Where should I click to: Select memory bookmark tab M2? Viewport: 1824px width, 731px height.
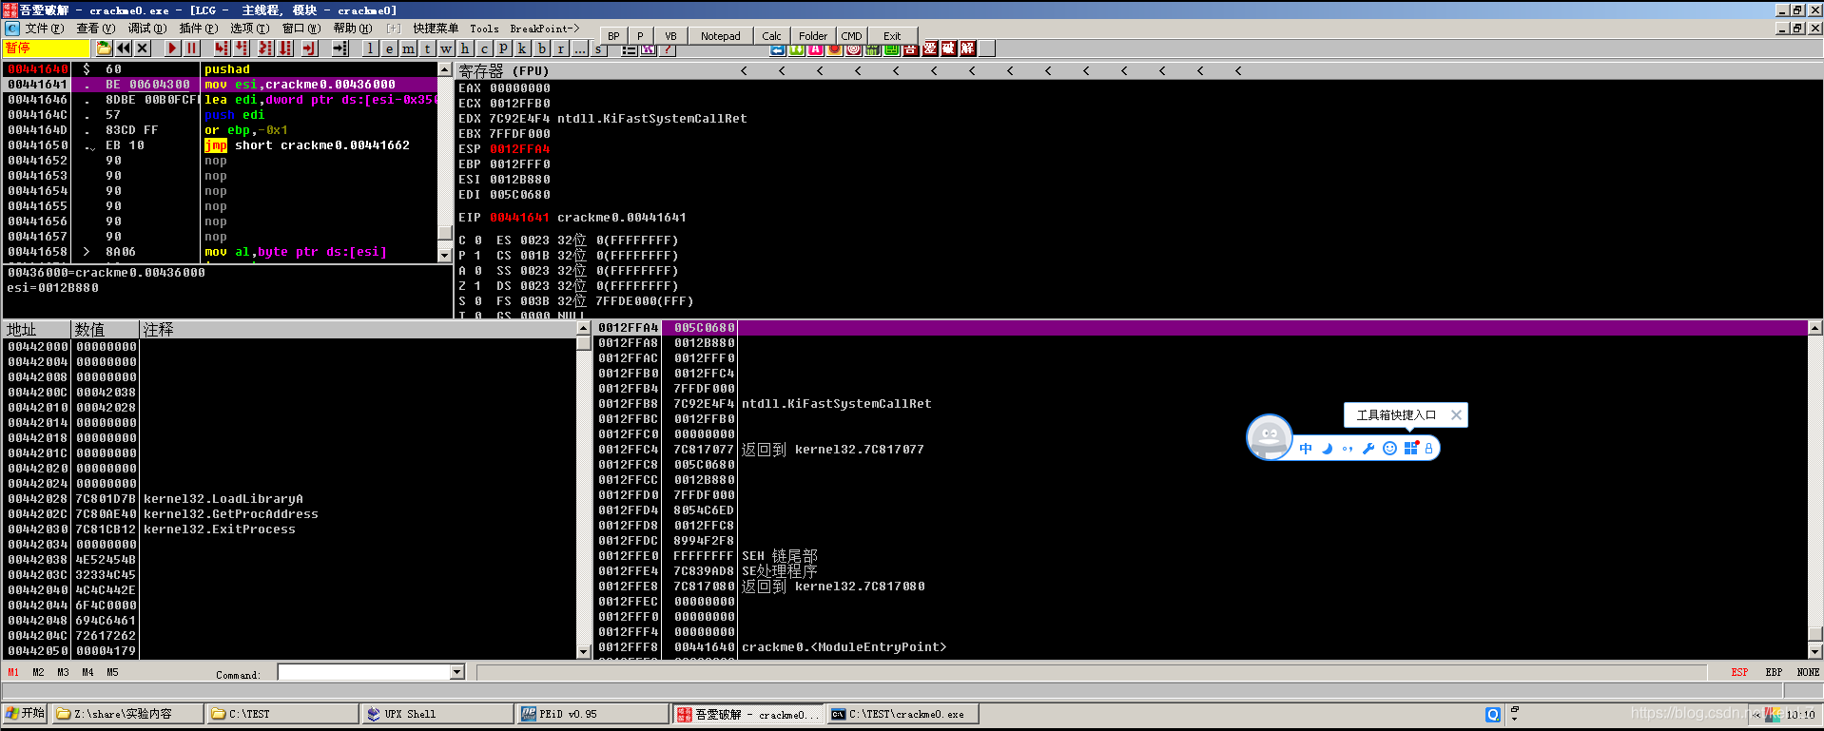[38, 672]
